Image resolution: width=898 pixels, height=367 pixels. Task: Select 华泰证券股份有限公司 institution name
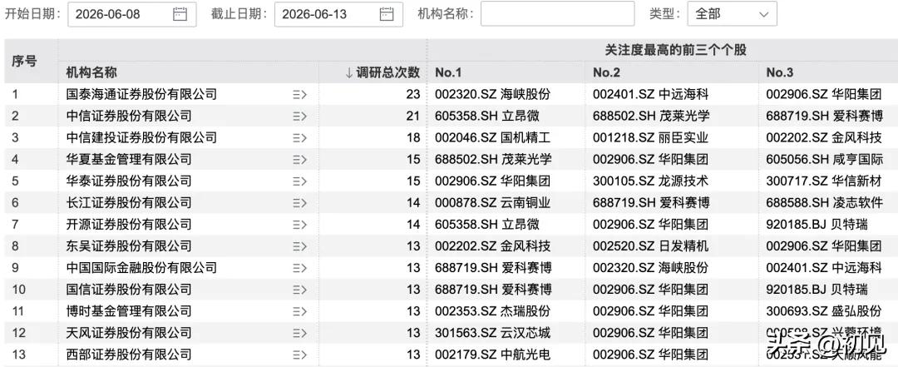129,181
